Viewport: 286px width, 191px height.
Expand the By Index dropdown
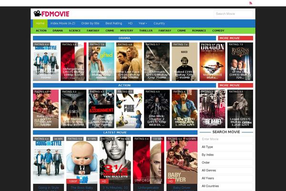click(x=226, y=155)
